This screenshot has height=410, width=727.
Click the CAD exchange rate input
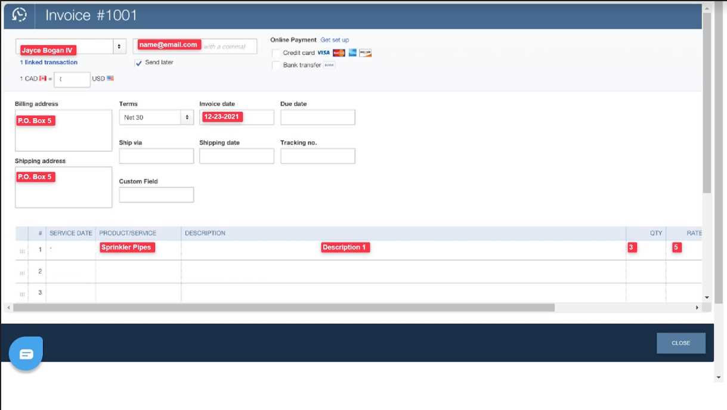72,79
